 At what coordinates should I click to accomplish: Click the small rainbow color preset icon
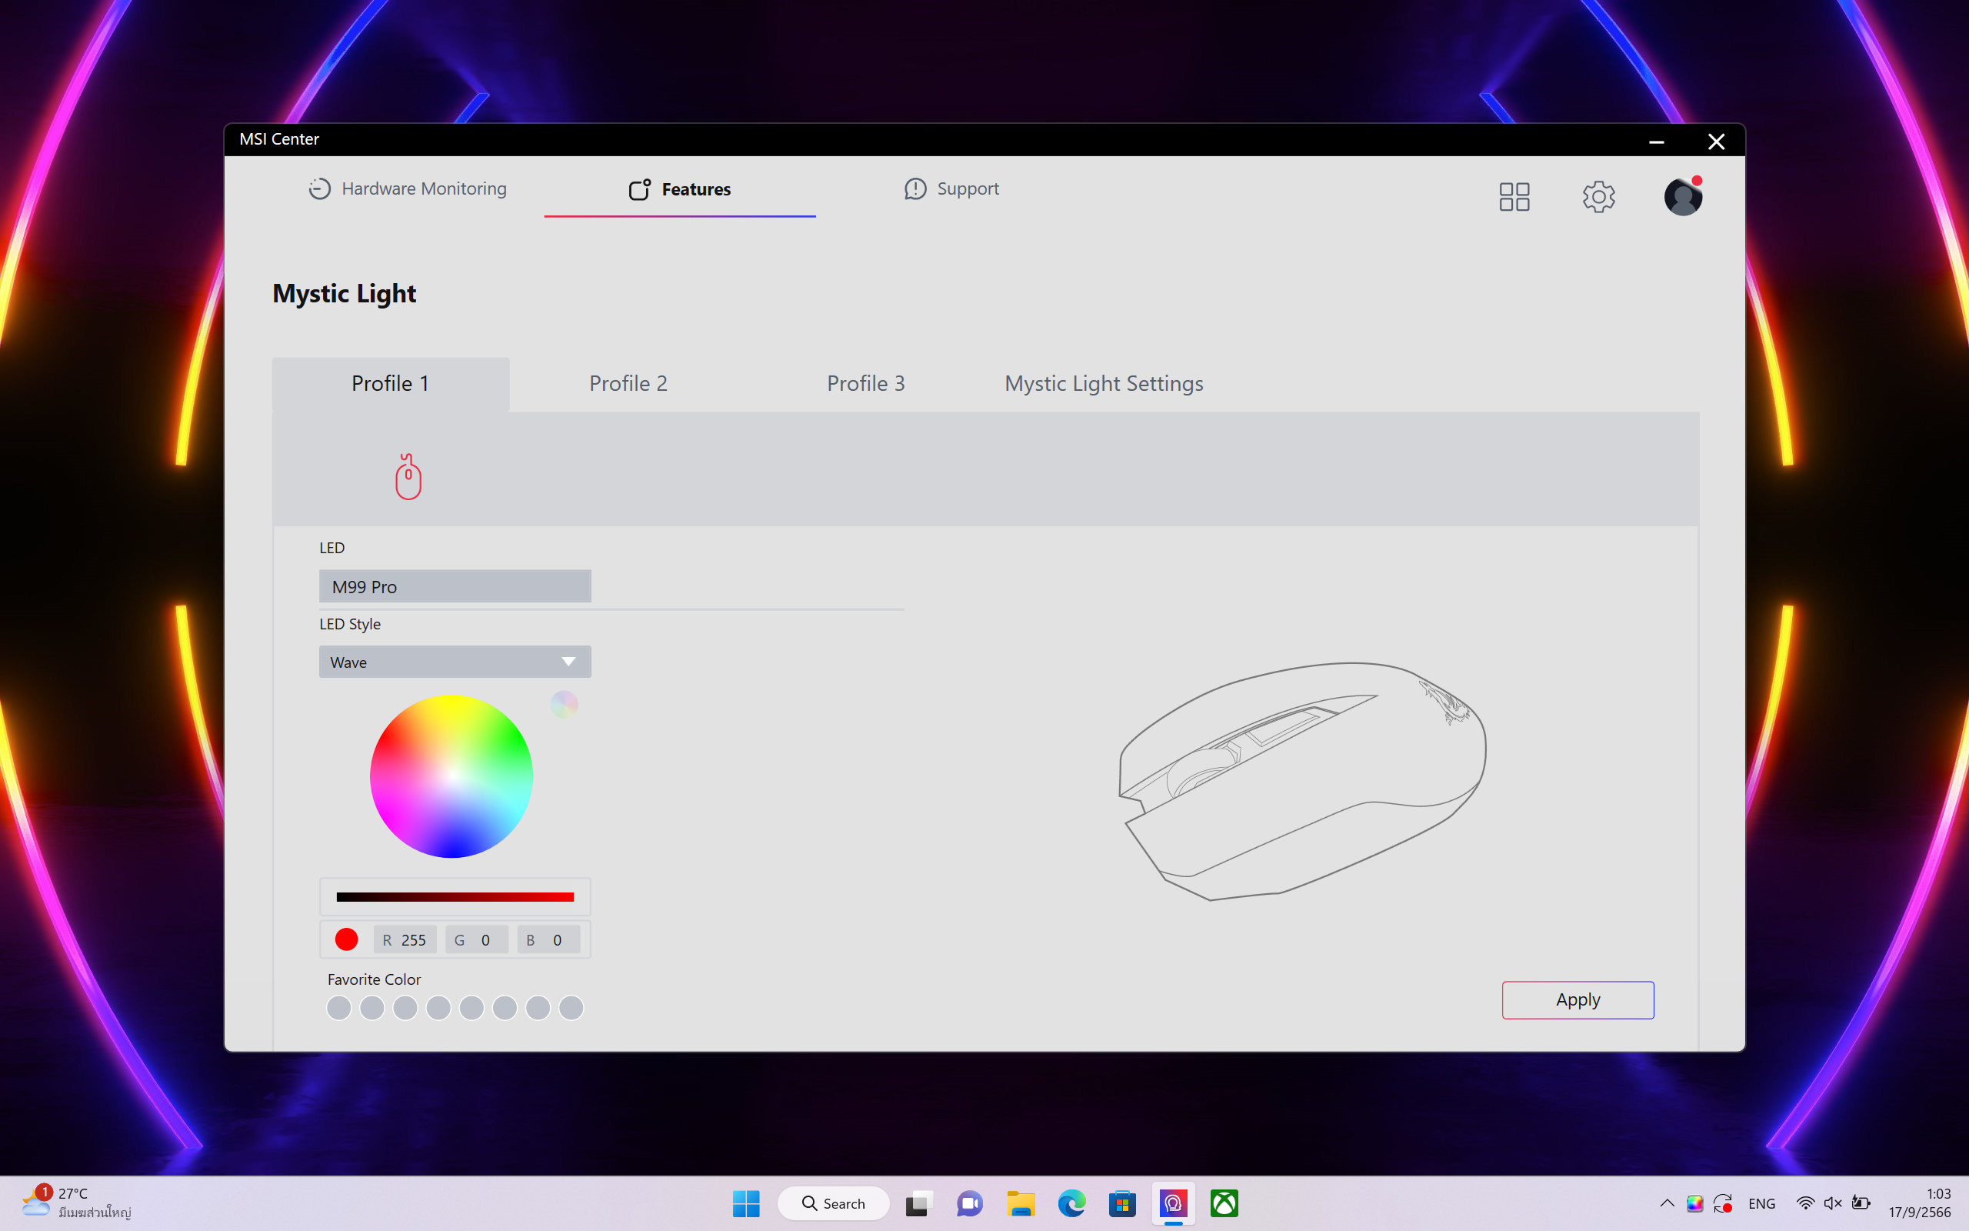[564, 704]
